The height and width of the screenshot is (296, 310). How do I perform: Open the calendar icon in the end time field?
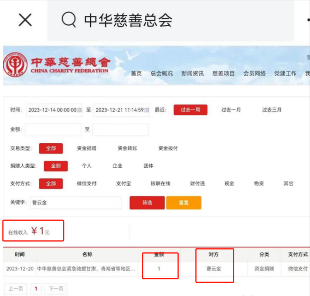click(146, 110)
